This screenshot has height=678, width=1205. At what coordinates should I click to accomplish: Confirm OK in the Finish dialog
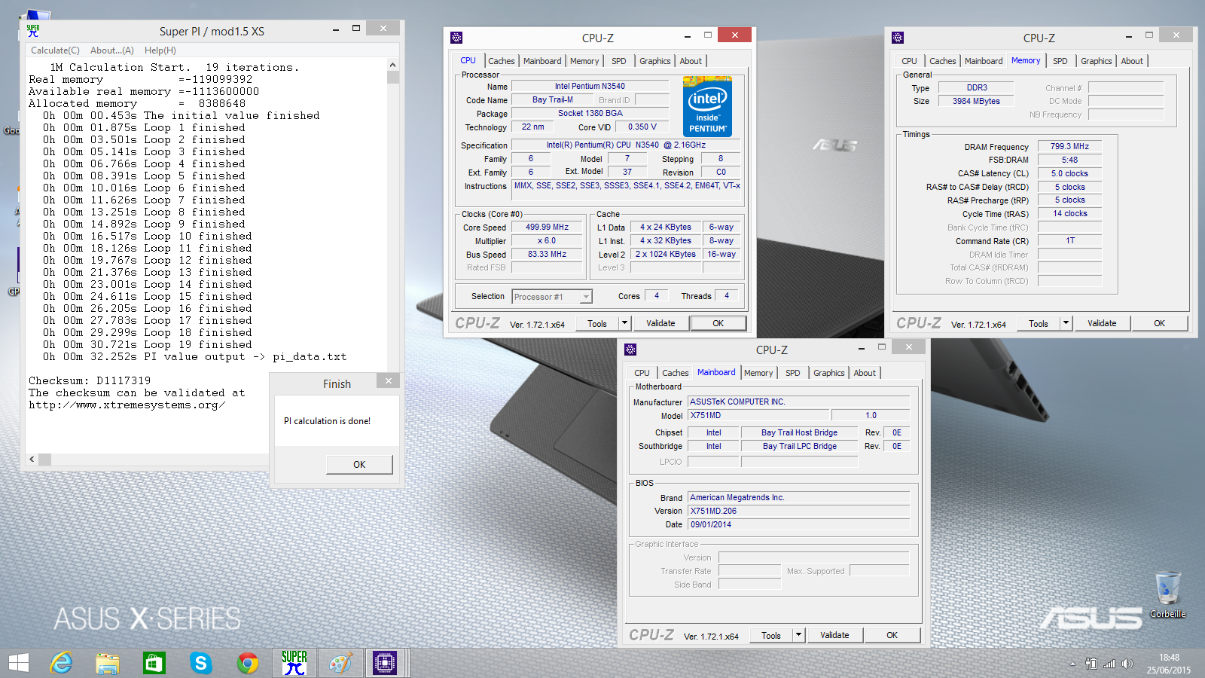pyautogui.click(x=359, y=464)
